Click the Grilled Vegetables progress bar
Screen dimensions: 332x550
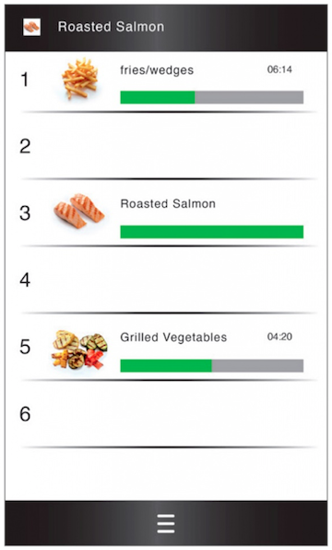212,365
